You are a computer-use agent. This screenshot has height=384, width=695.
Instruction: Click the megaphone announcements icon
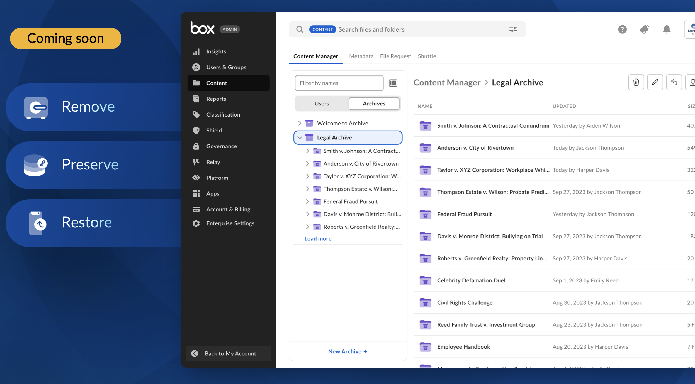pos(644,29)
